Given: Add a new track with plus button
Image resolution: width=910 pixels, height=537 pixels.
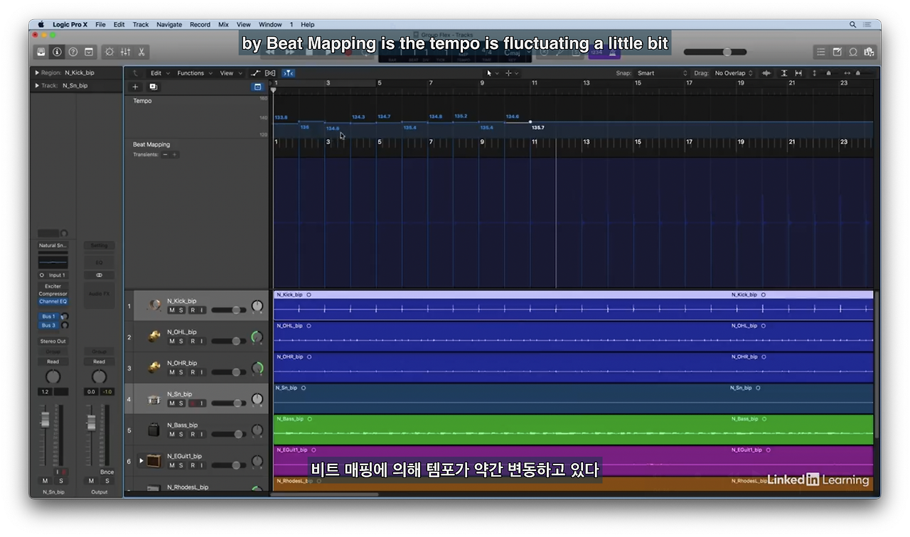Looking at the screenshot, I should coord(135,87).
